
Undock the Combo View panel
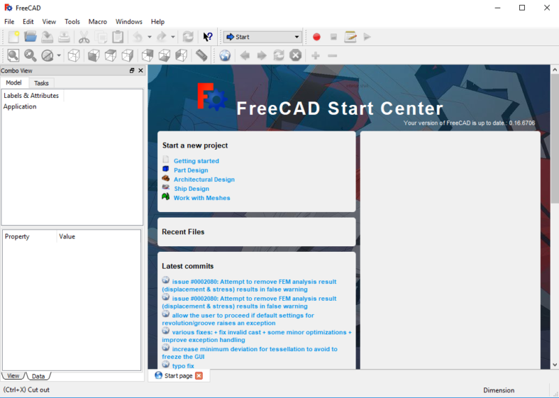coord(132,71)
